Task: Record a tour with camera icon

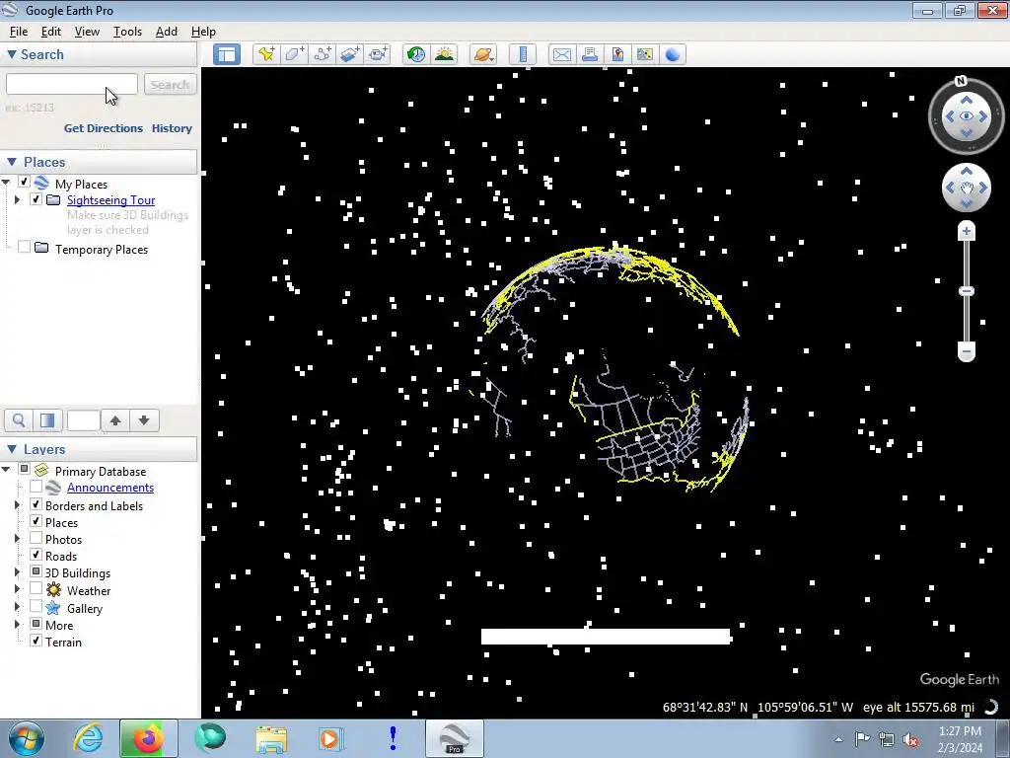Action: pos(378,55)
